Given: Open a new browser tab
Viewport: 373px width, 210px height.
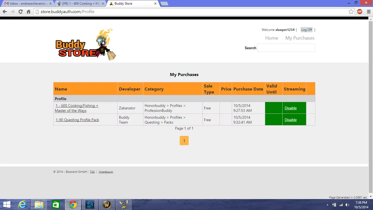Looking at the screenshot, I should tap(164, 4).
